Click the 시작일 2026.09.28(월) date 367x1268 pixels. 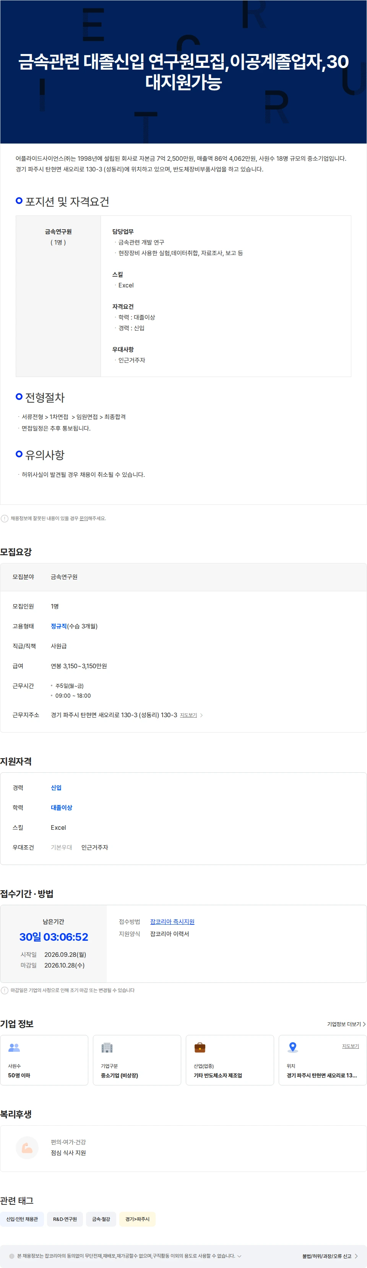click(65, 955)
